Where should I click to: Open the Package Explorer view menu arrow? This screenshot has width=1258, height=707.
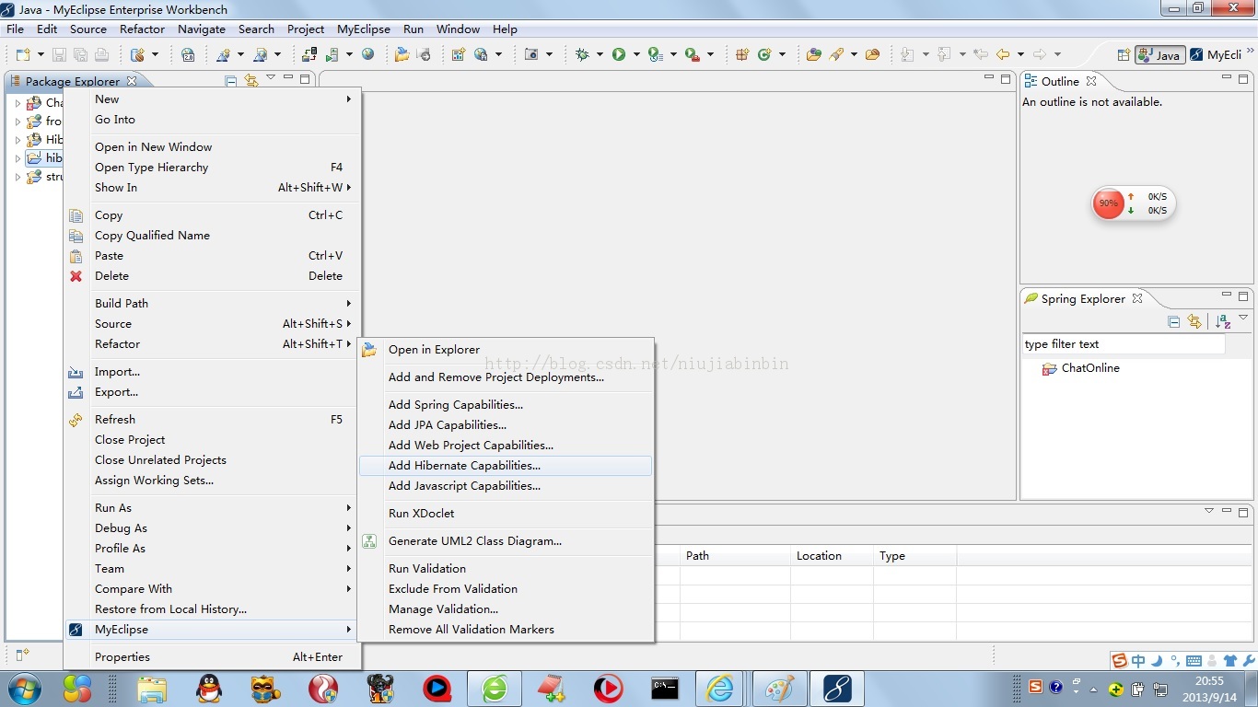[x=272, y=78]
